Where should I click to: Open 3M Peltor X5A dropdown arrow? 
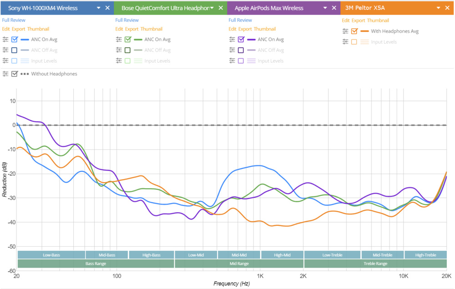(x=438, y=8)
